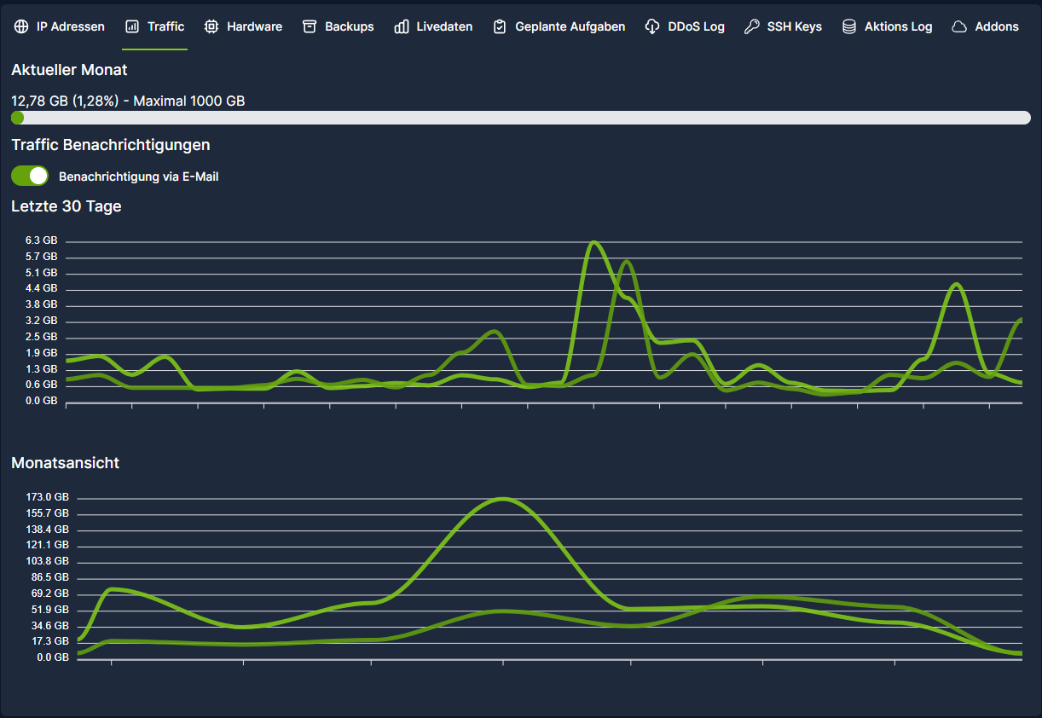
Task: Click the Letzte 30 Tage heading
Action: [x=67, y=206]
